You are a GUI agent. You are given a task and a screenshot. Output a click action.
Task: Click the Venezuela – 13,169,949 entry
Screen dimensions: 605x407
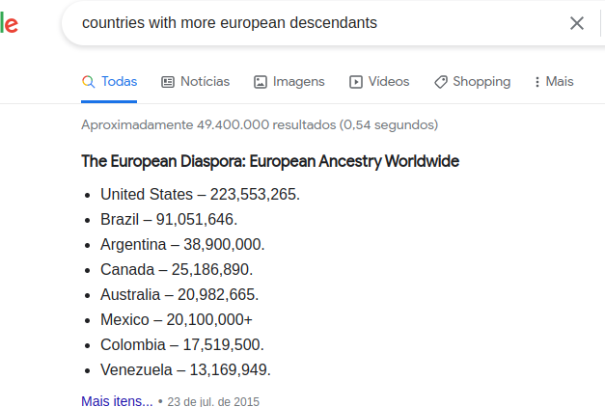[185, 369]
